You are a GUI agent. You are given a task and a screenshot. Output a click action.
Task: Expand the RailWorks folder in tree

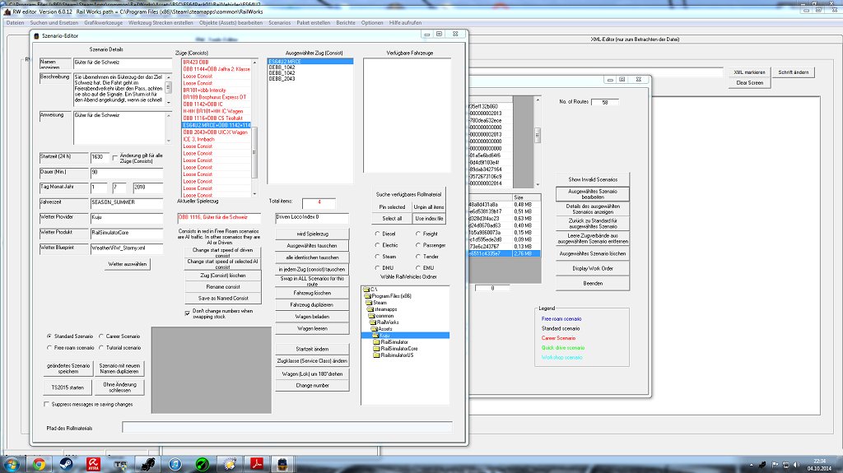(388, 322)
